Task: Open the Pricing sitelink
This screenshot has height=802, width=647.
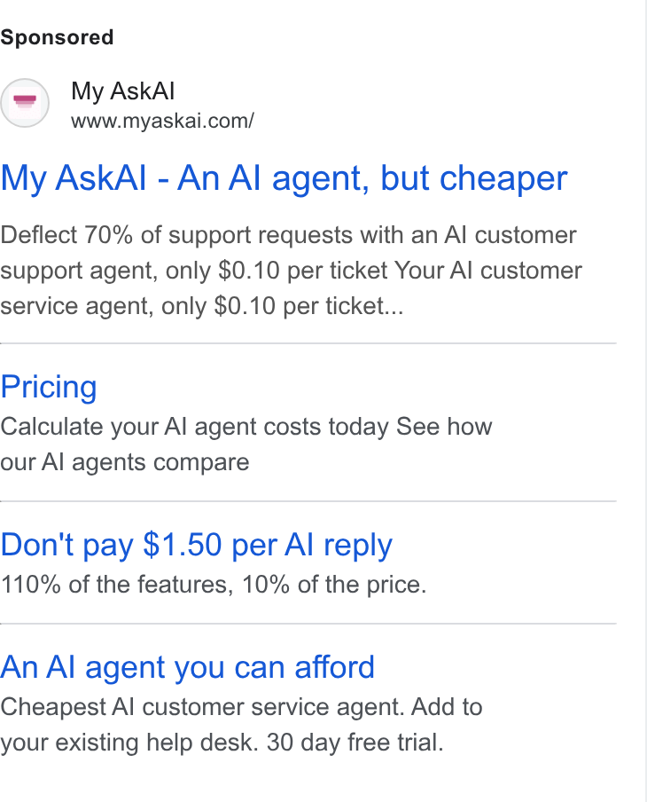Action: (49, 387)
